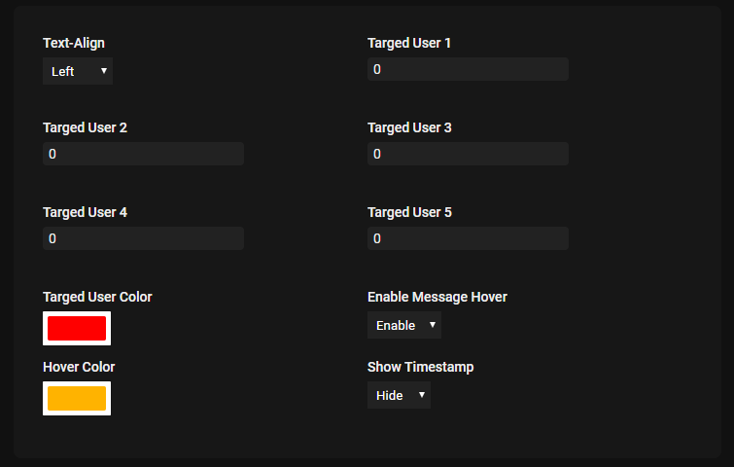
Task: Focus the Targed User 5 input box
Action: coord(468,238)
